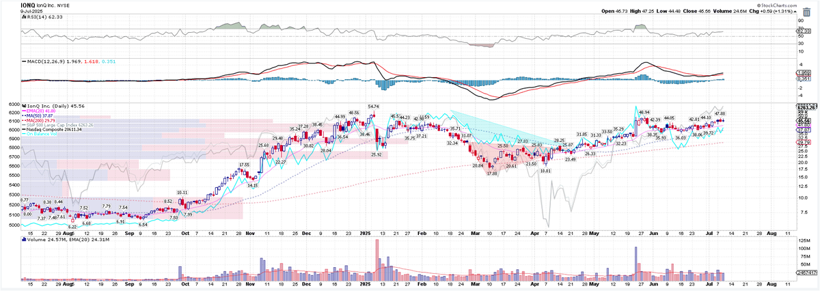The width and height of the screenshot is (820, 291).
Task: Click the 62.33 RSI axis tag
Action: (803, 31)
